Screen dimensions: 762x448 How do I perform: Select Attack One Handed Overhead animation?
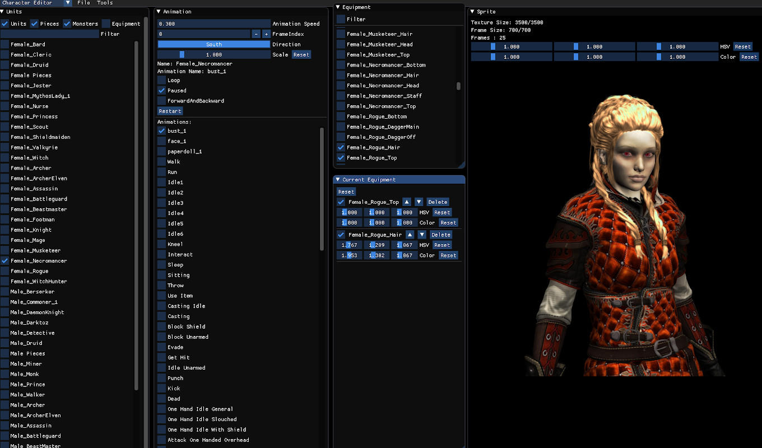208,440
